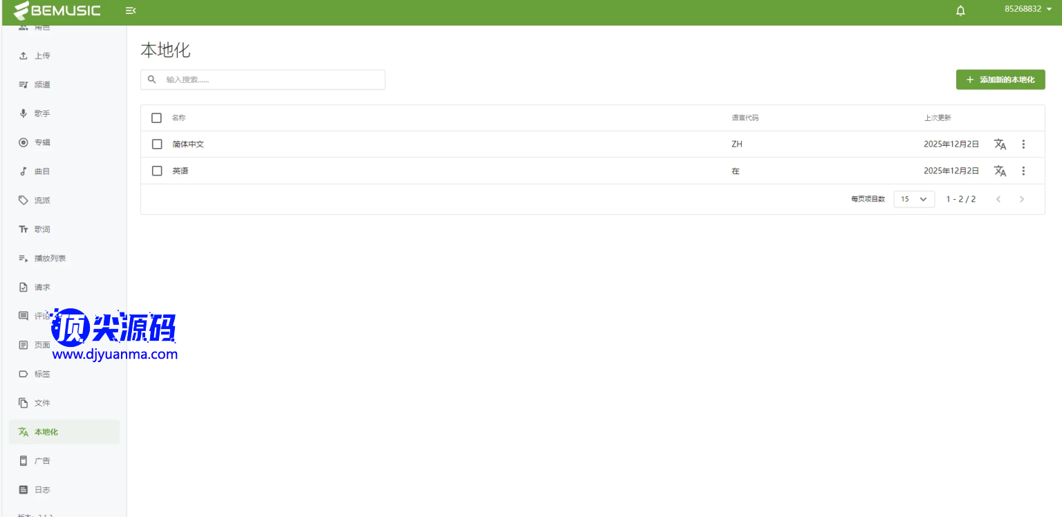
Task: Open translation editor for 简体中文 row
Action: [x=1000, y=144]
